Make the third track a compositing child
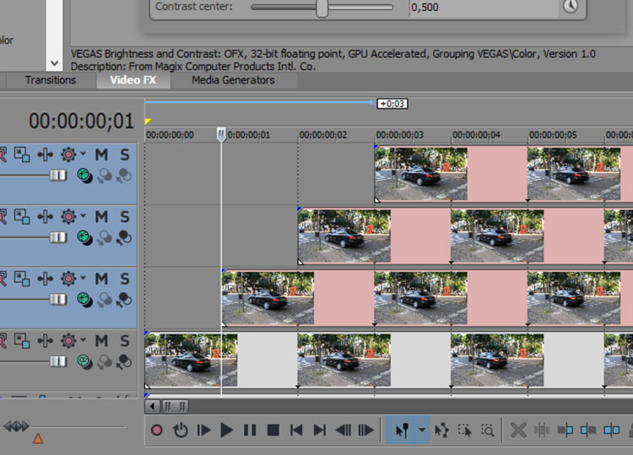The height and width of the screenshot is (455, 633). (x=124, y=300)
